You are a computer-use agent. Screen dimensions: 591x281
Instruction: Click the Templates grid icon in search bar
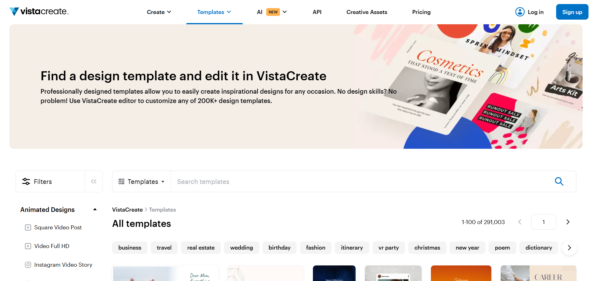pos(121,181)
